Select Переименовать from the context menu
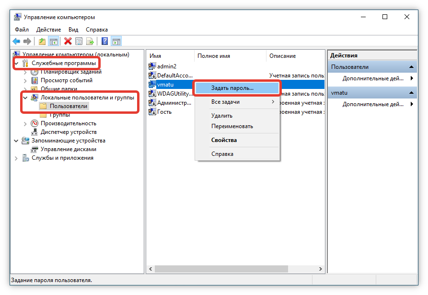Image resolution: width=428 pixels, height=295 pixels. (x=232, y=126)
